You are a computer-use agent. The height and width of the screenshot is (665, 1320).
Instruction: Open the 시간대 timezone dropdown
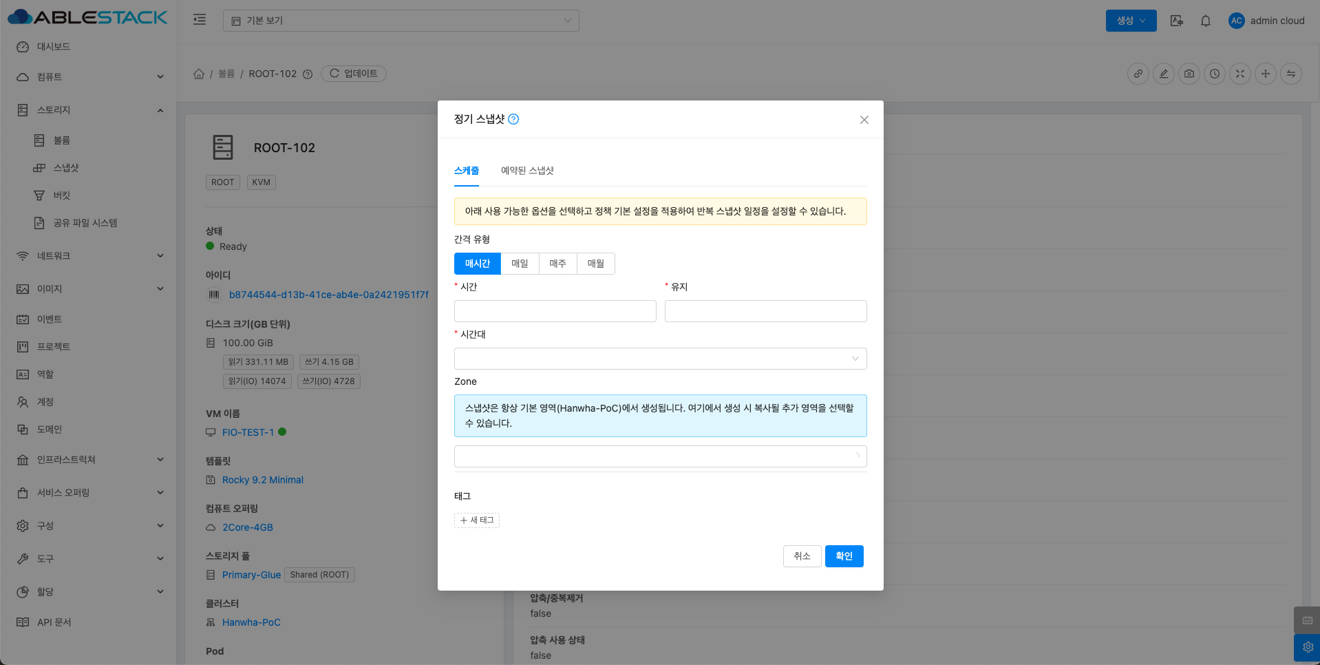(x=660, y=359)
